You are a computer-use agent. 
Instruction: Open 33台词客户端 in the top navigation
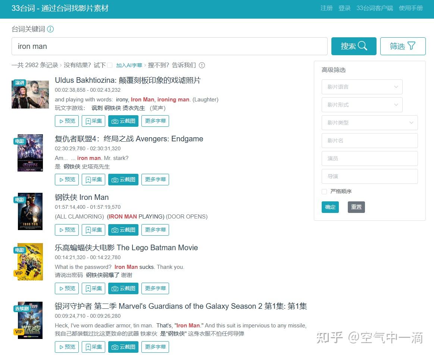tap(375, 8)
